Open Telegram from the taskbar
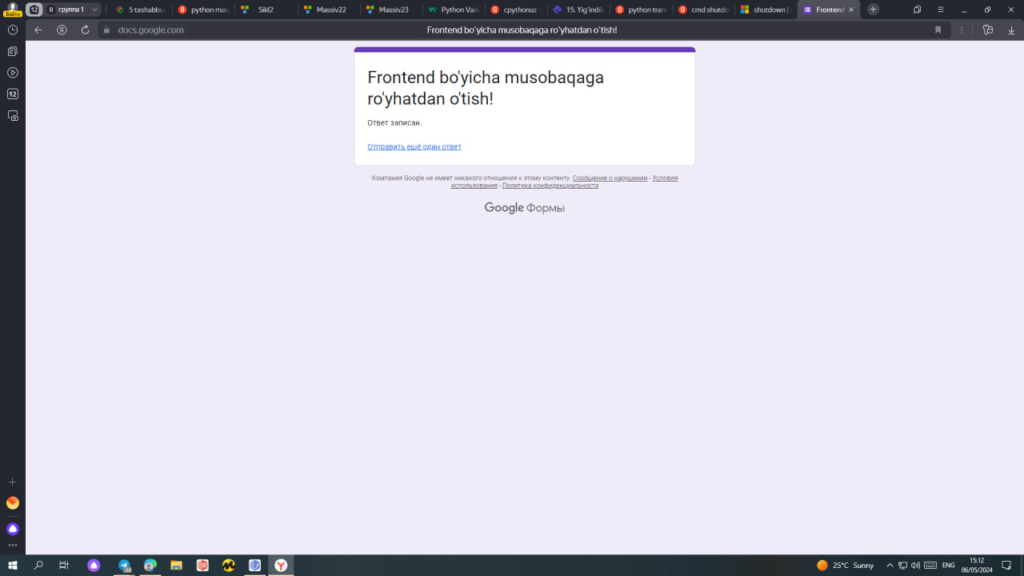 (x=125, y=566)
